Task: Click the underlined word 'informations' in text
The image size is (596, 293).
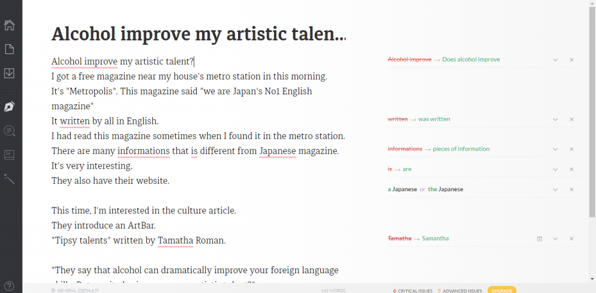Action: point(143,151)
